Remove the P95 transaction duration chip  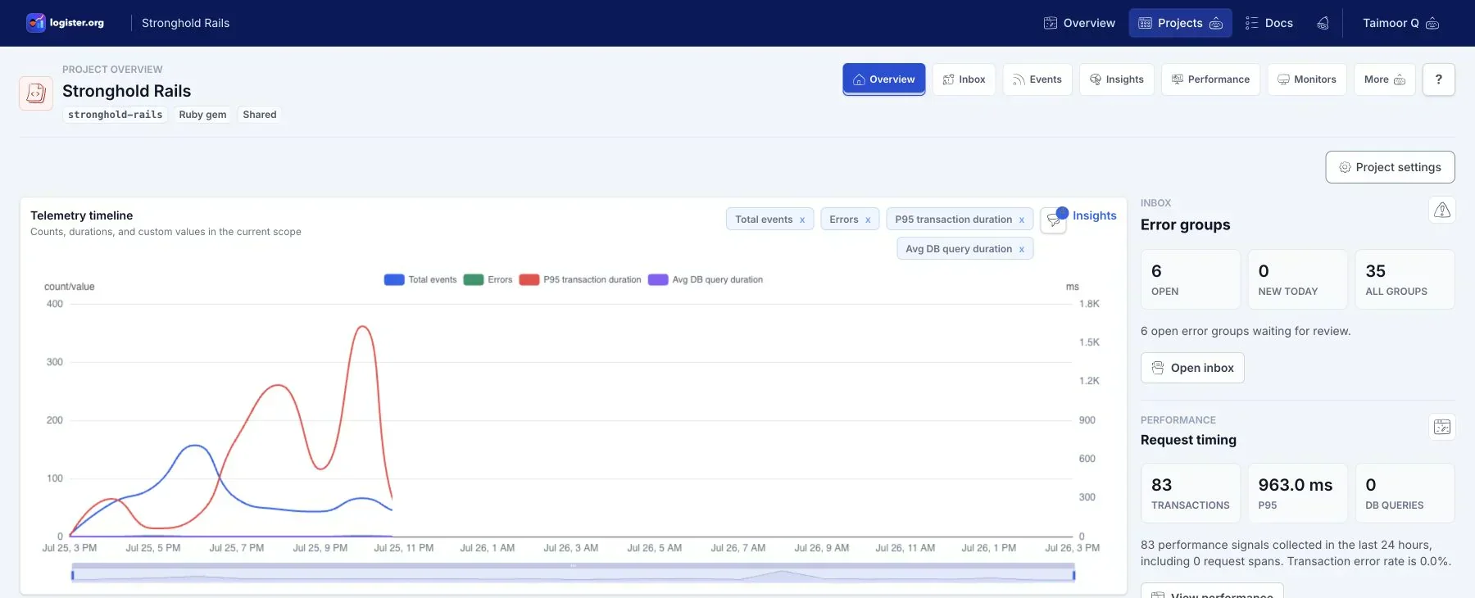(x=1022, y=220)
